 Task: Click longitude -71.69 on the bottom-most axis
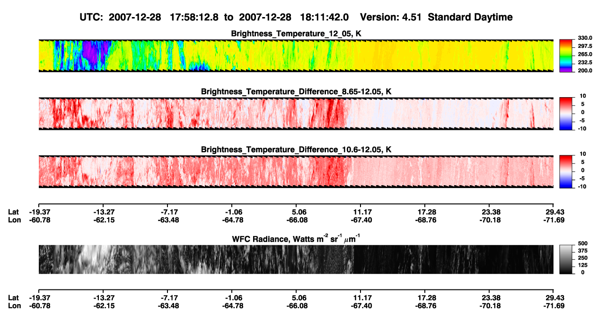pos(554,306)
